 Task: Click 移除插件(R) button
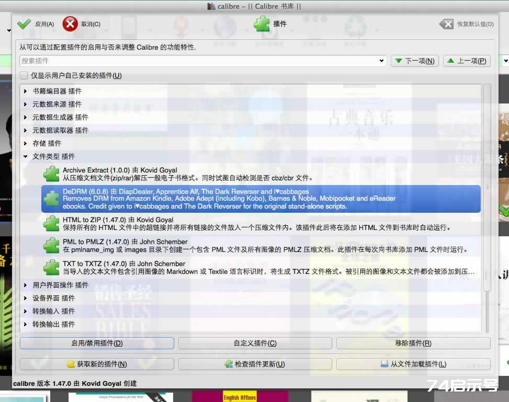[413, 343]
